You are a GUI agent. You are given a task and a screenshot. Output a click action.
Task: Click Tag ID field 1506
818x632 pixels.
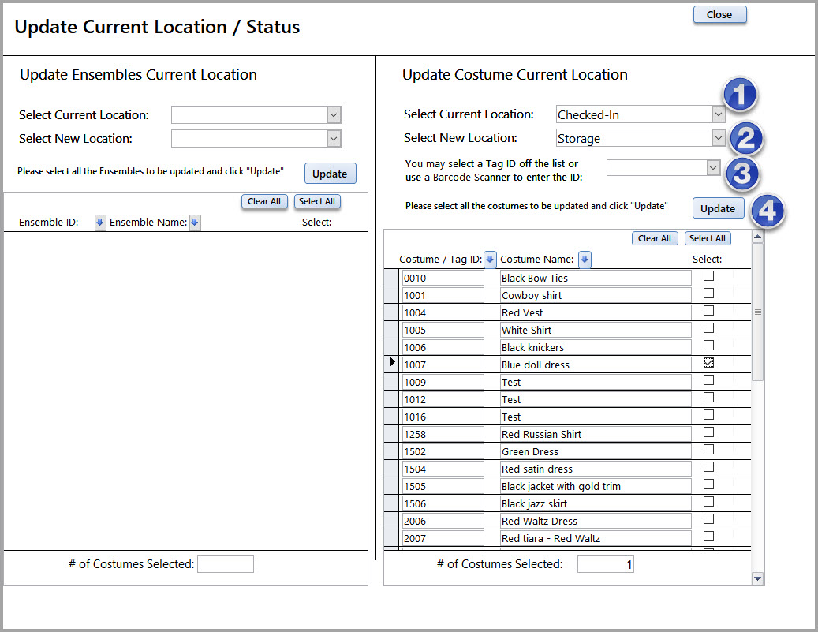443,503
